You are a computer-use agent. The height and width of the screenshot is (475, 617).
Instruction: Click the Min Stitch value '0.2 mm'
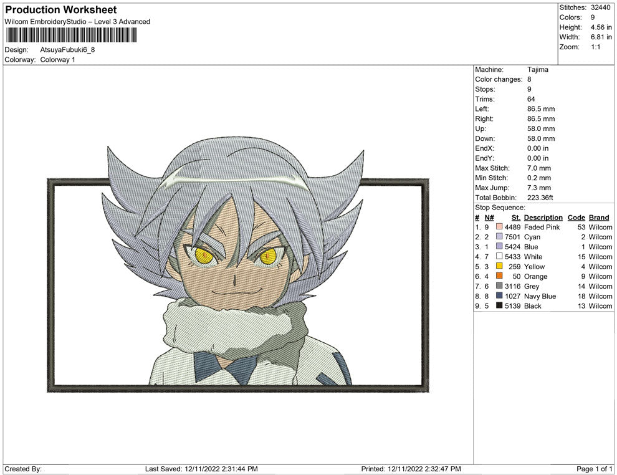(539, 178)
